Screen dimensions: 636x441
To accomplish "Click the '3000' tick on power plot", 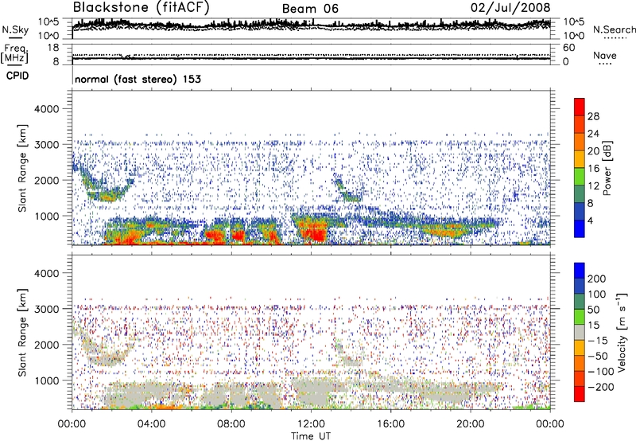I will tap(46, 145).
